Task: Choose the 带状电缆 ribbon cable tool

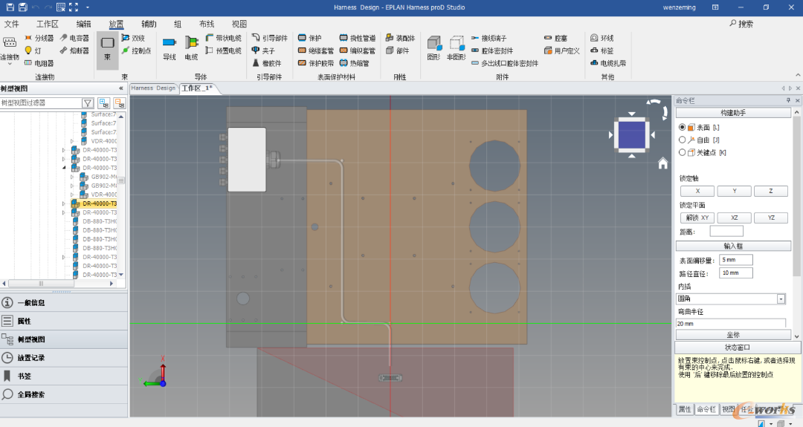Action: coord(223,39)
